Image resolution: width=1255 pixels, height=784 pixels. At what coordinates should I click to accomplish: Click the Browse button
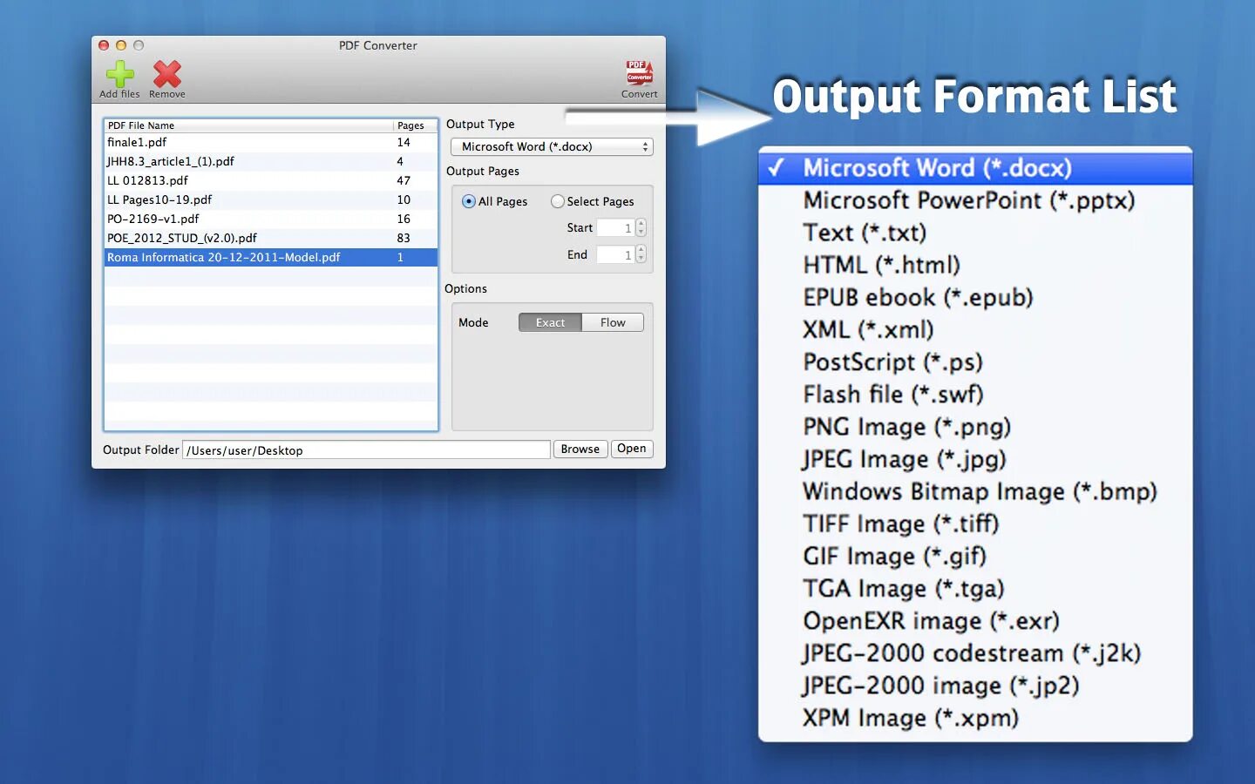pos(580,449)
